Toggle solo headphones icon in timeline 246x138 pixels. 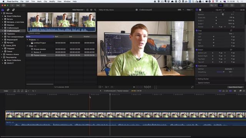tap(227, 91)
